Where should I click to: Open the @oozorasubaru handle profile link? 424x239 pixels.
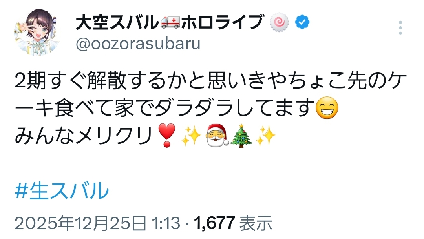coord(138,43)
